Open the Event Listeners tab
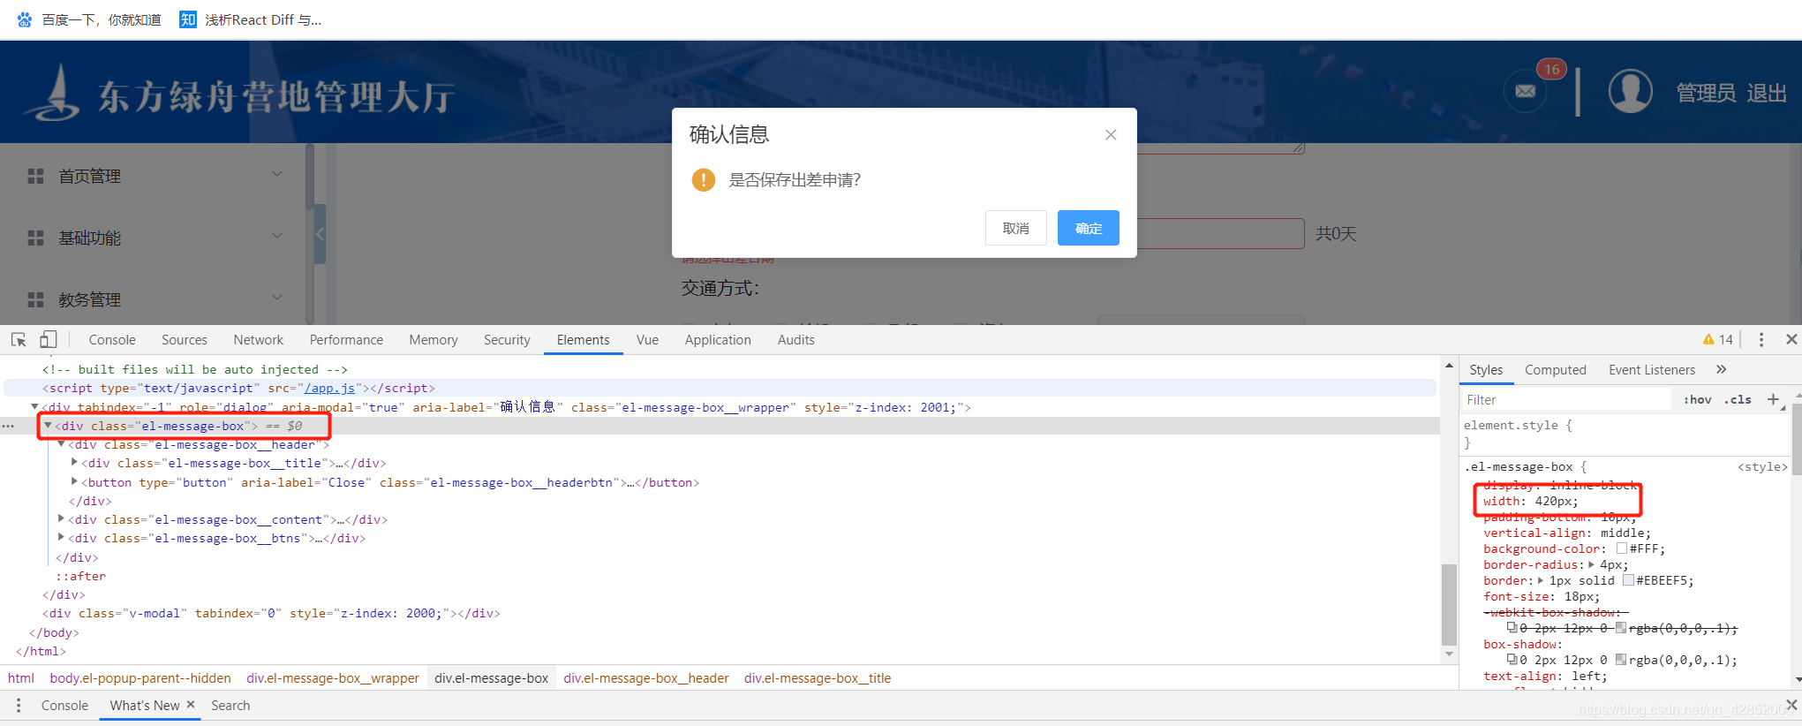1802x726 pixels. click(1652, 370)
